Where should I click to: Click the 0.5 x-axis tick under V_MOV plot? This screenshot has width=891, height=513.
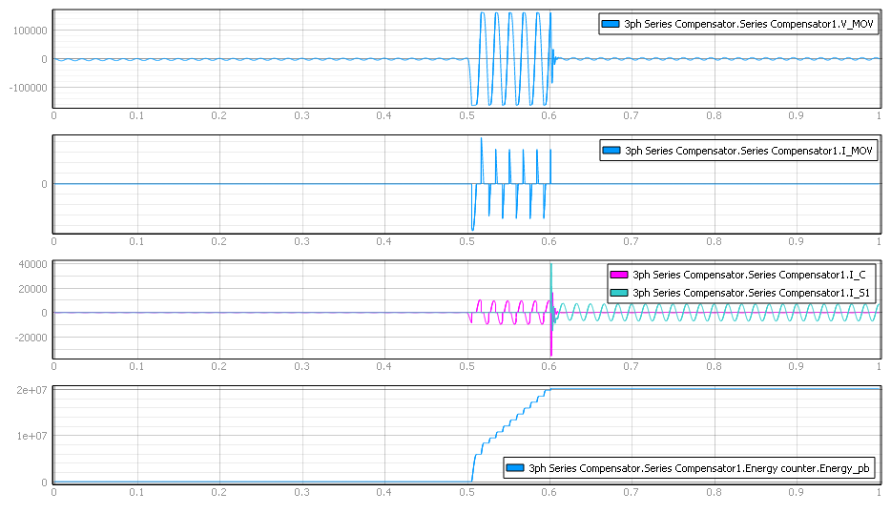(466, 115)
